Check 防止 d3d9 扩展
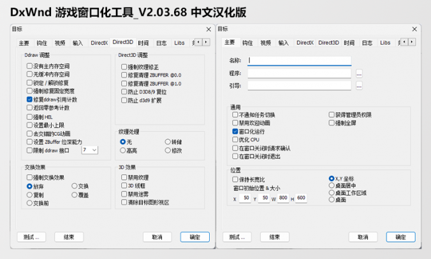This screenshot has height=259, width=431. (x=124, y=100)
